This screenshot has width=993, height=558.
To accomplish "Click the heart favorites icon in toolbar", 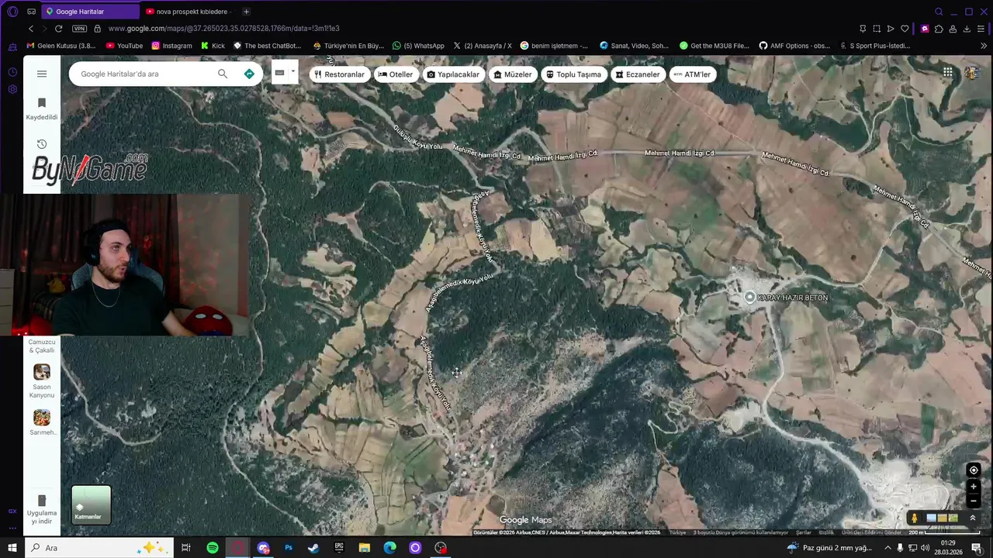I will point(905,29).
